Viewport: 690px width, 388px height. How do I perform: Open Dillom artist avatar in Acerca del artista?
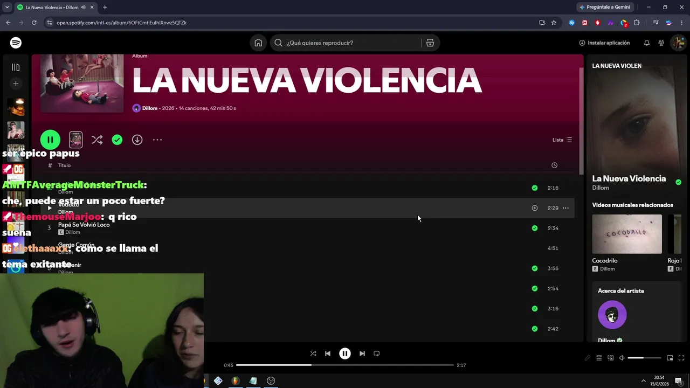612,315
